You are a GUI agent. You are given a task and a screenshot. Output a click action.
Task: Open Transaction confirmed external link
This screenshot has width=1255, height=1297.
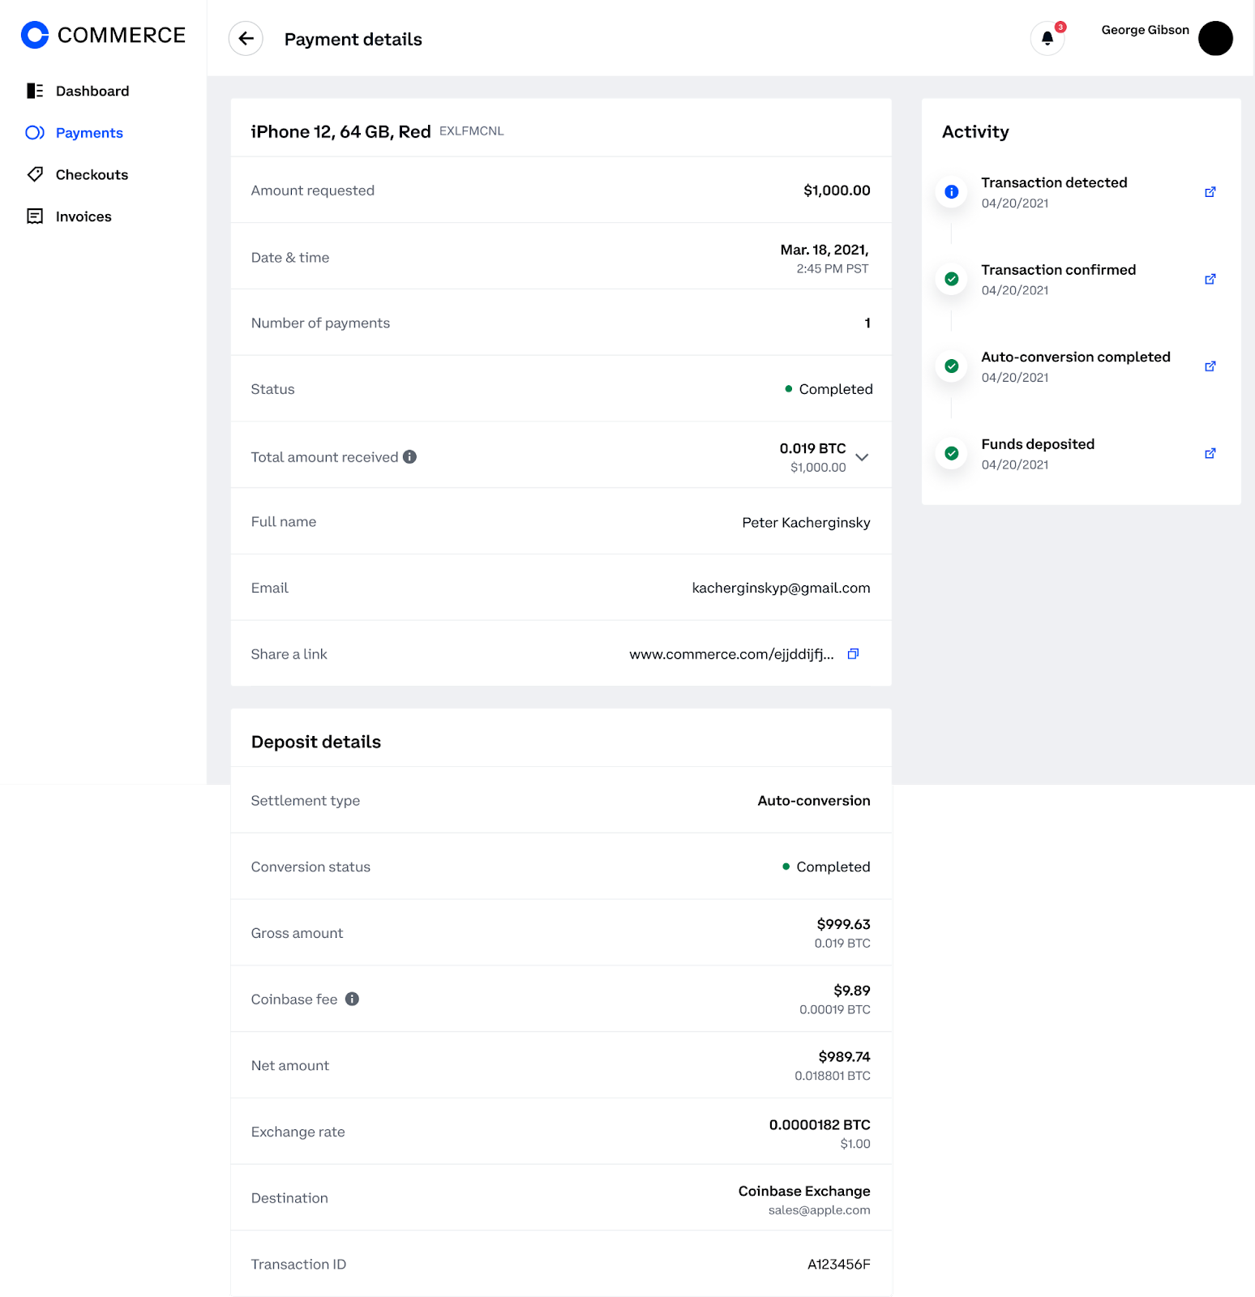1210,279
